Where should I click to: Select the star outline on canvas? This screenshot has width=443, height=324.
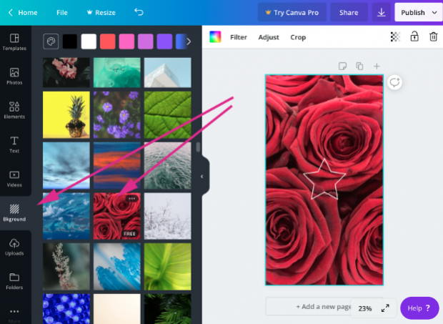tap(324, 180)
